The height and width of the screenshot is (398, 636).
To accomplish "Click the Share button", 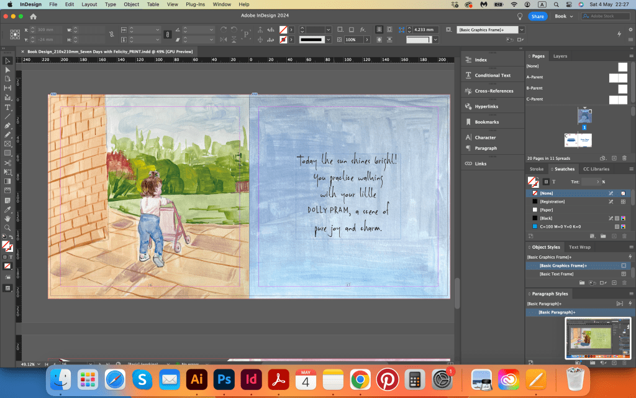I will pyautogui.click(x=537, y=16).
